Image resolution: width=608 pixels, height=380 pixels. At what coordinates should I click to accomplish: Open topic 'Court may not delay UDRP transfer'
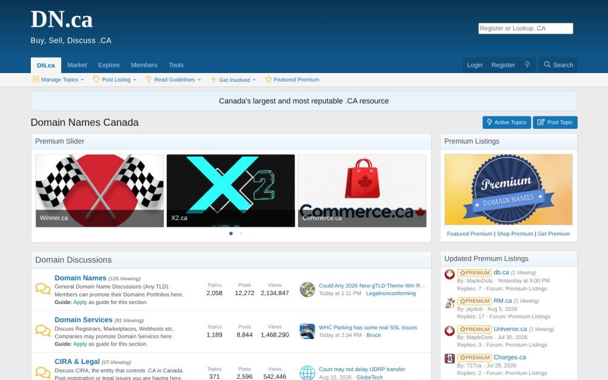362,369
